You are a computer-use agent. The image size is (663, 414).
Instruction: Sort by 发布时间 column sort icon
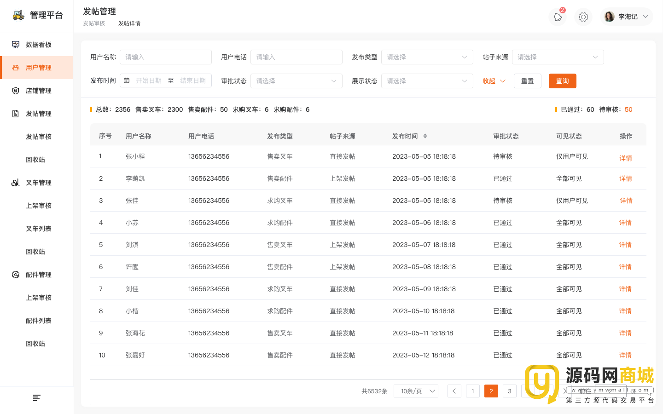click(x=425, y=136)
